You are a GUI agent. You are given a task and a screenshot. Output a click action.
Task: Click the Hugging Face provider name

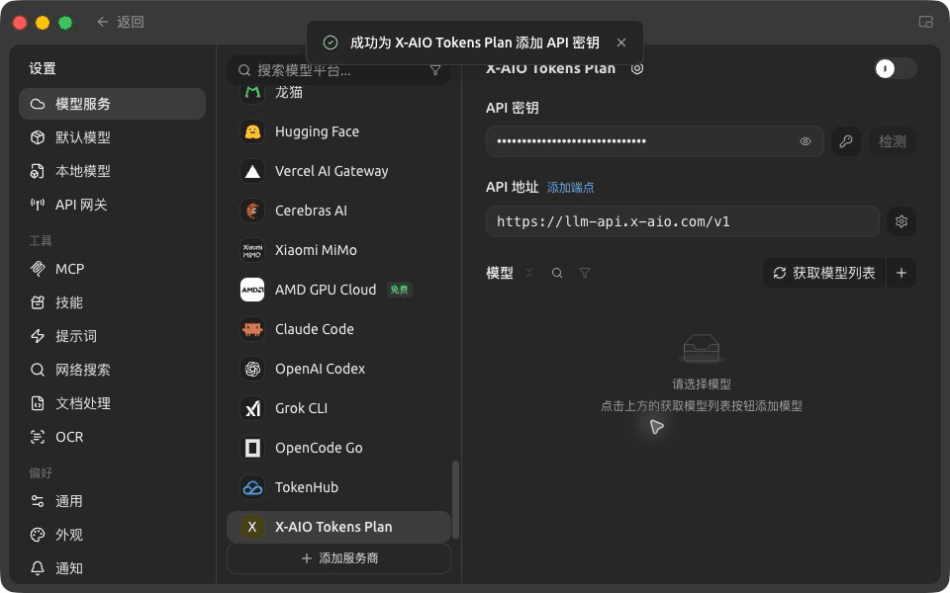click(x=317, y=131)
